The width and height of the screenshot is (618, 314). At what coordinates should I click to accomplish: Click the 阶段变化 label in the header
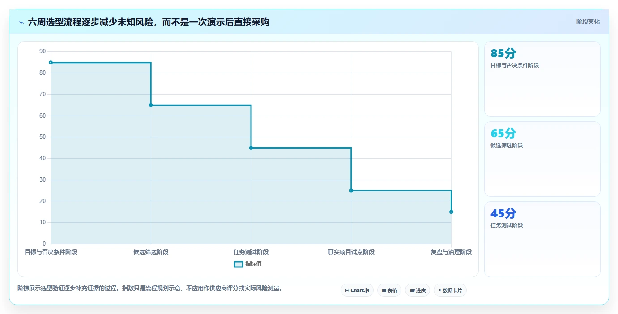point(588,21)
